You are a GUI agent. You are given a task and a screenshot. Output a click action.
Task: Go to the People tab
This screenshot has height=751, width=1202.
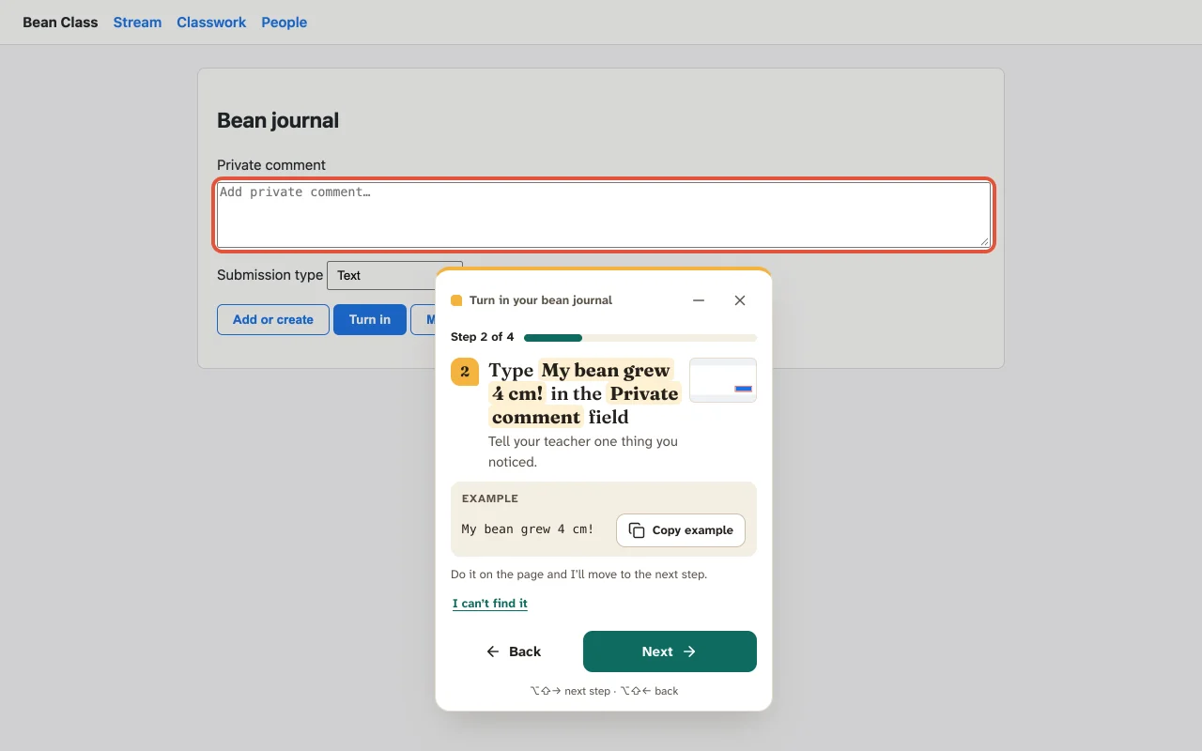[x=285, y=23]
